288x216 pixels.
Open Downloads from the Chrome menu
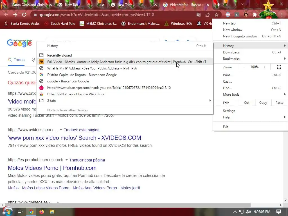pyautogui.click(x=250, y=52)
